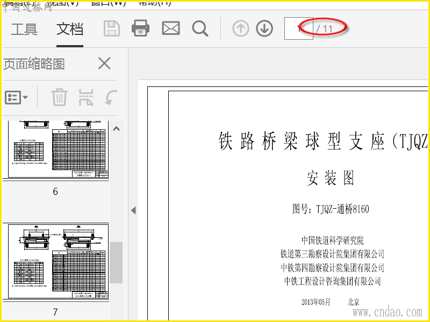Select page 6 thumbnail
430x322 pixels.
[56, 150]
